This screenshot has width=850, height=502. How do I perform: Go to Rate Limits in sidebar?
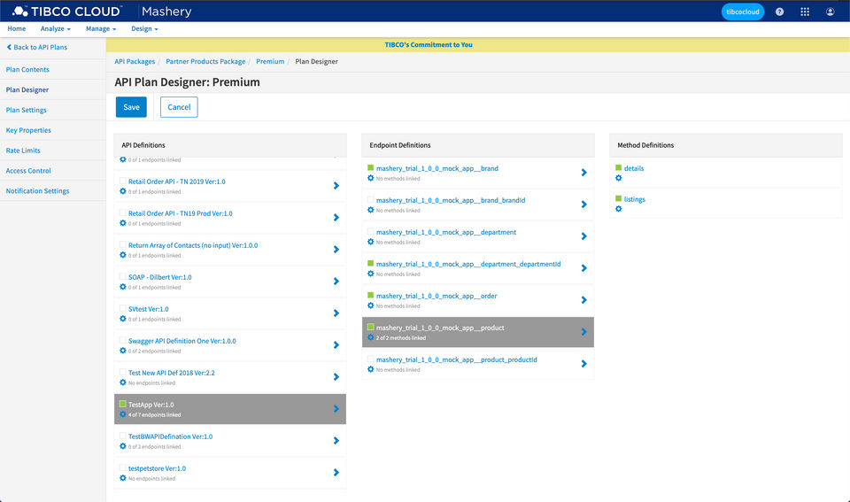(x=23, y=151)
